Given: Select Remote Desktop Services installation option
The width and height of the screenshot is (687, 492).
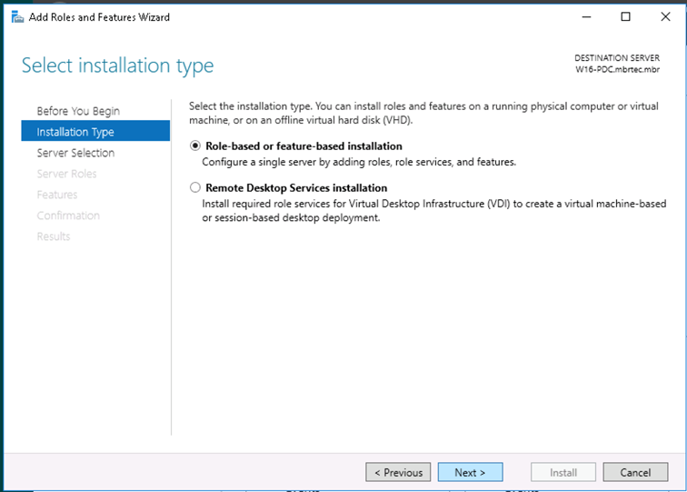Looking at the screenshot, I should pos(195,187).
